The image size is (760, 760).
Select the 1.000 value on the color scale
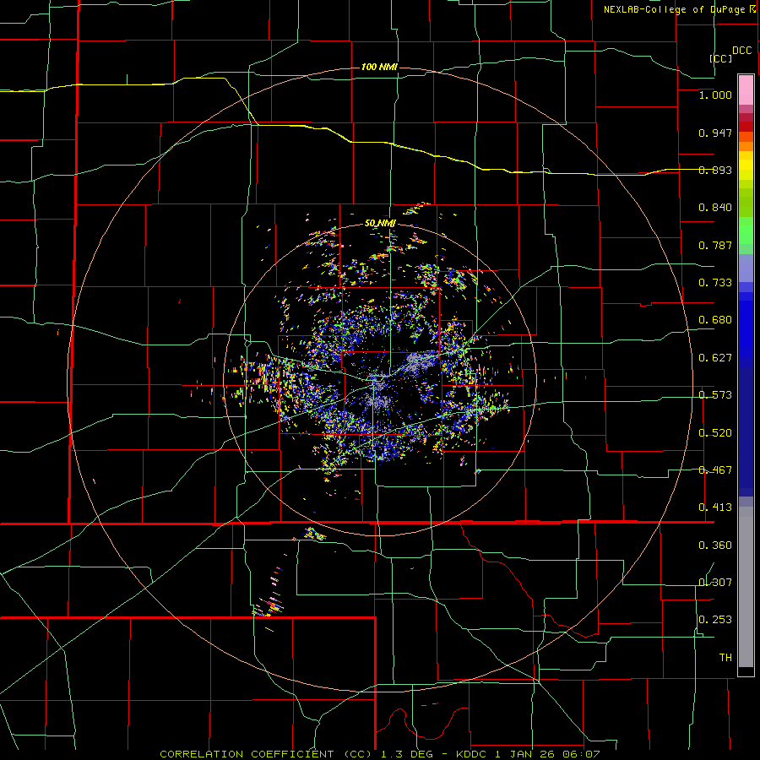(715, 95)
